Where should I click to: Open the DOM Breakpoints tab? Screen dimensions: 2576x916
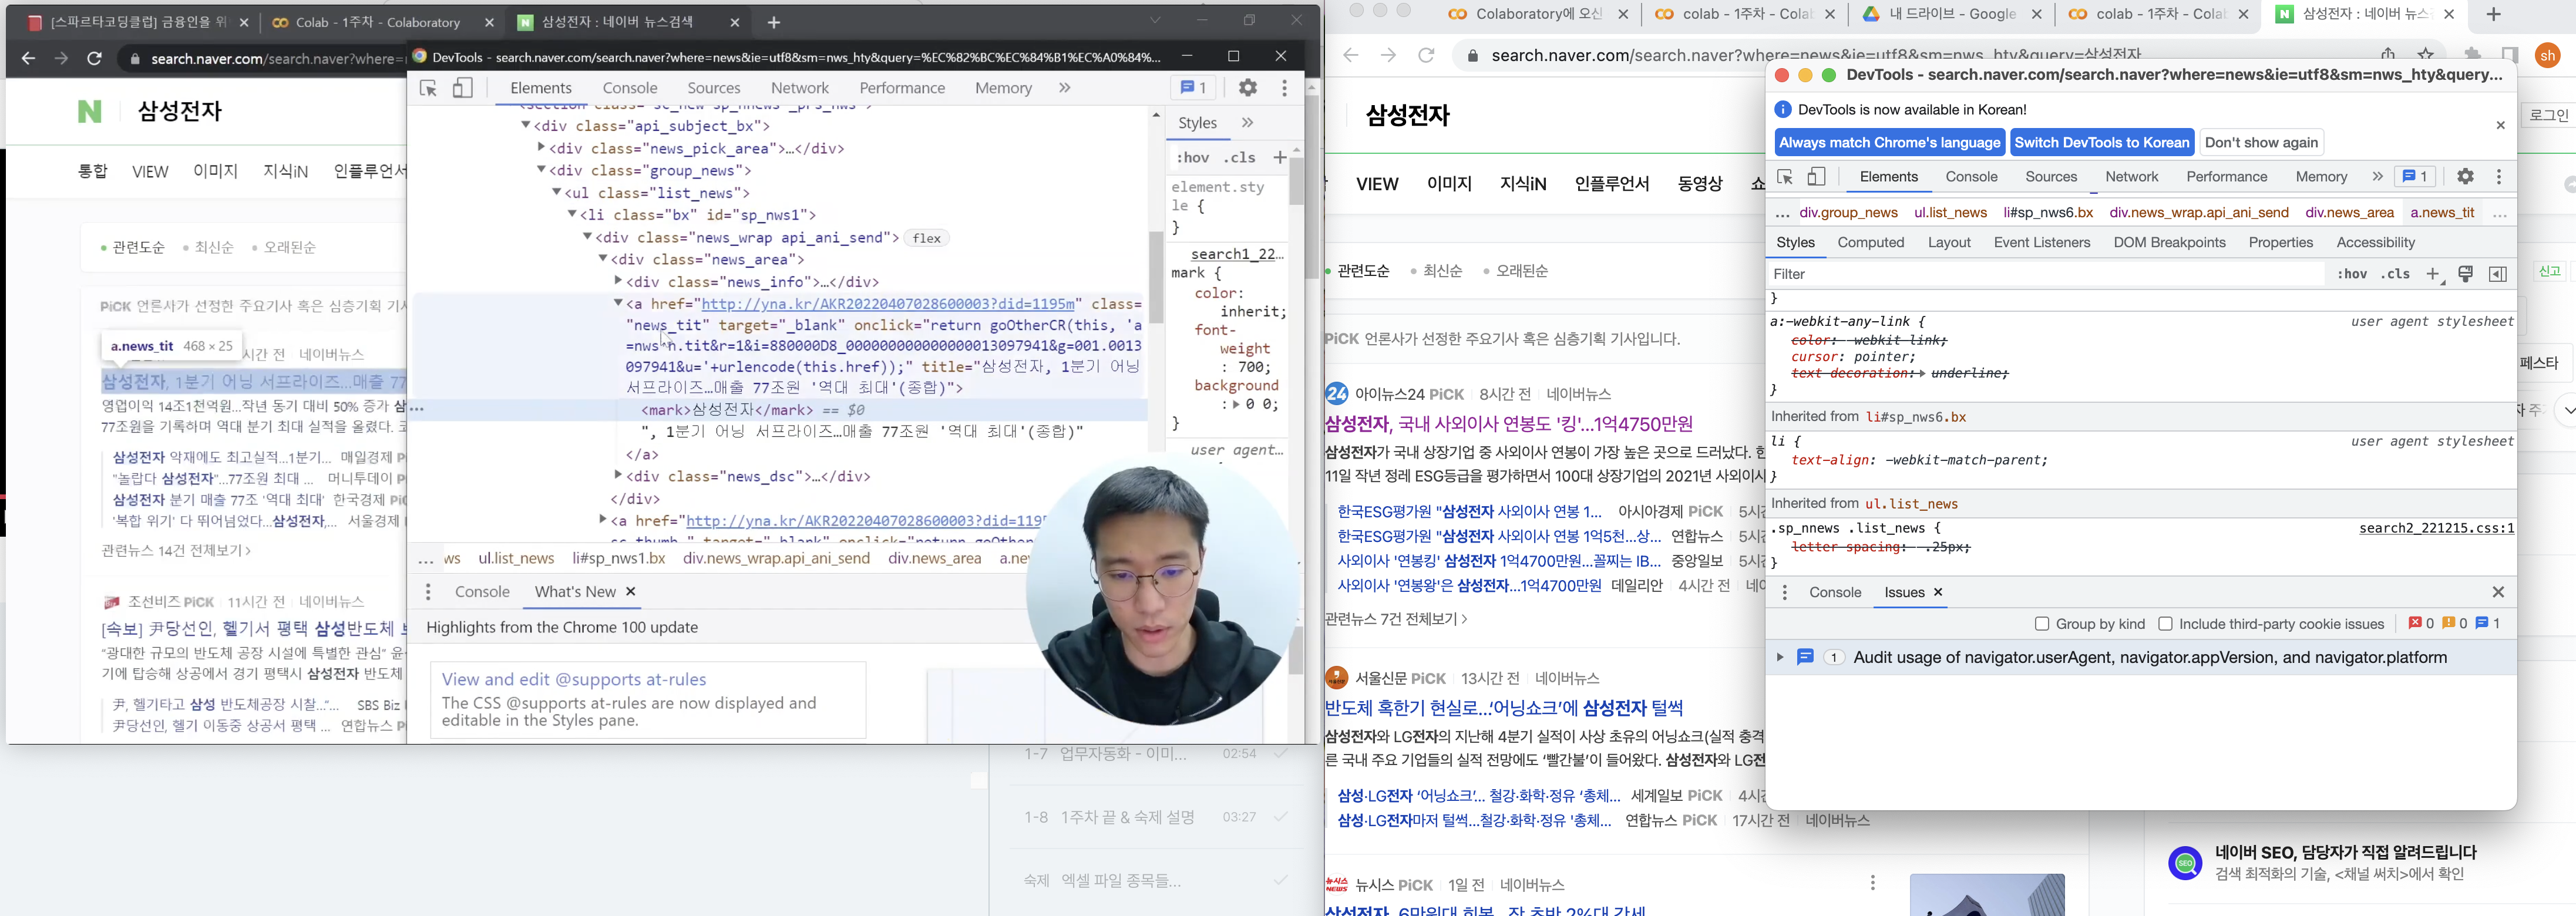(x=2169, y=243)
